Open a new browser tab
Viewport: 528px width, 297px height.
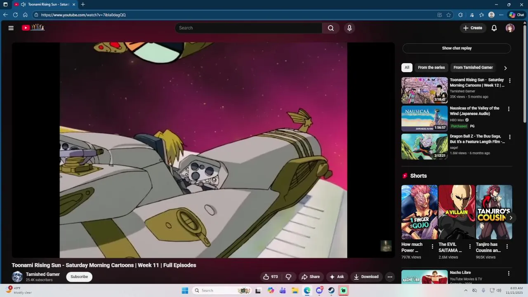[83, 5]
